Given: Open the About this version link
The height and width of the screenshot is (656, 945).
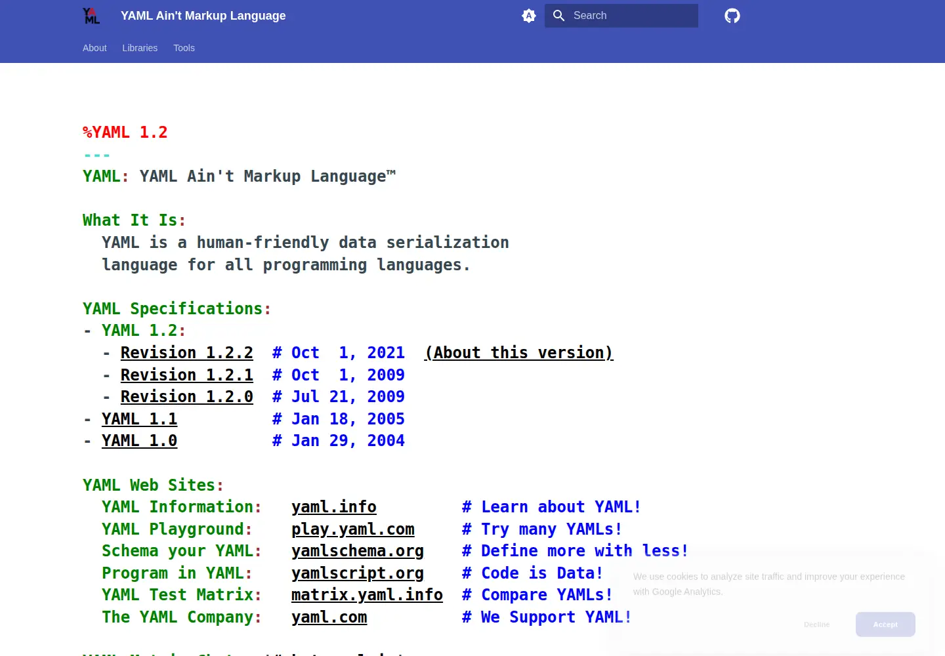Looking at the screenshot, I should pos(518,353).
